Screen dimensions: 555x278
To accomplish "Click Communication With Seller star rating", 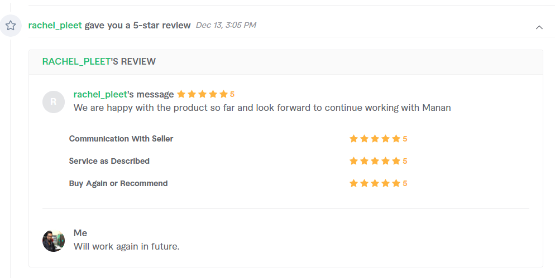I will pos(378,139).
